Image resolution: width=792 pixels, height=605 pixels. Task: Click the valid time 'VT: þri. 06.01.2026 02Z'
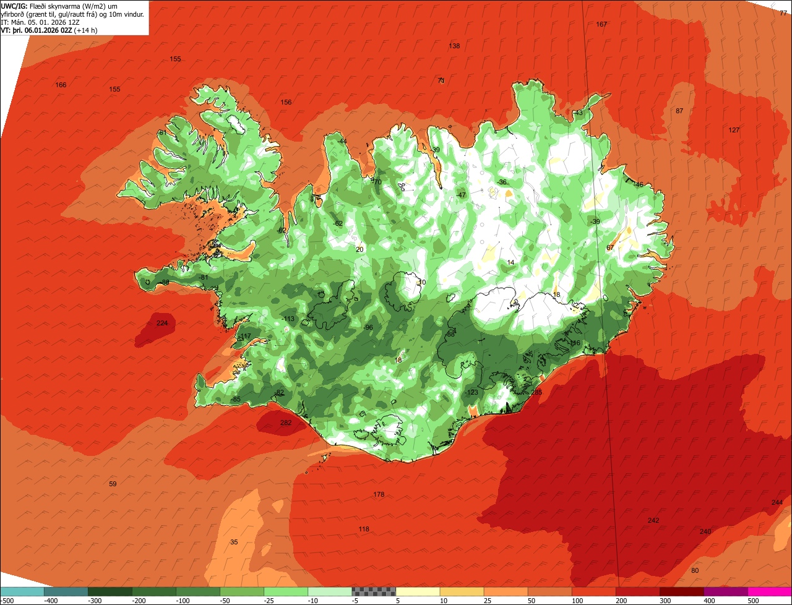click(x=37, y=30)
